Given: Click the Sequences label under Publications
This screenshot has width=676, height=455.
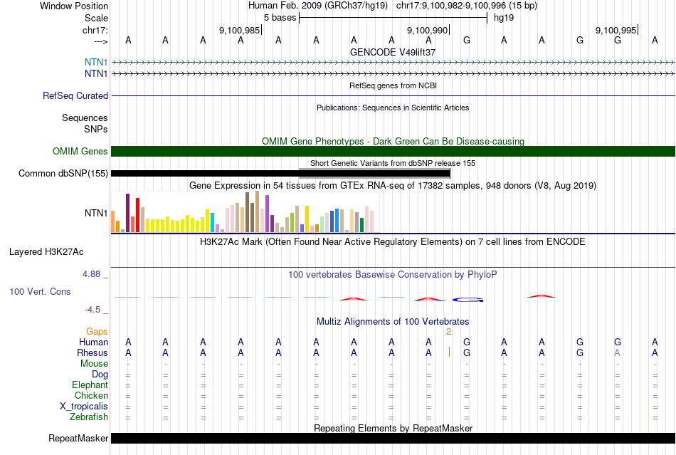Looking at the screenshot, I should tap(85, 117).
